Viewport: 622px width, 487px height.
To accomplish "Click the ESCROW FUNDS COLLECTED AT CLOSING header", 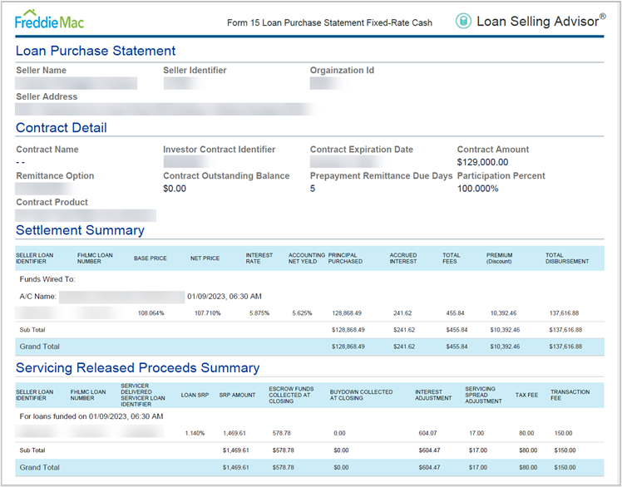I will tap(291, 395).
